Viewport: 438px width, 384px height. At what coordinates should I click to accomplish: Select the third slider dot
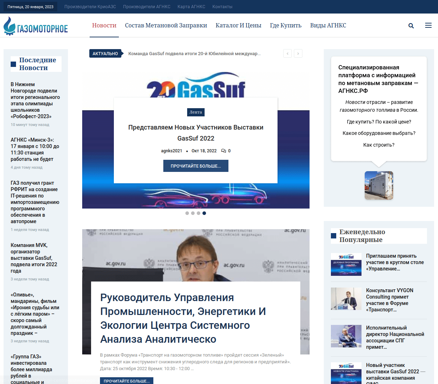199,213
